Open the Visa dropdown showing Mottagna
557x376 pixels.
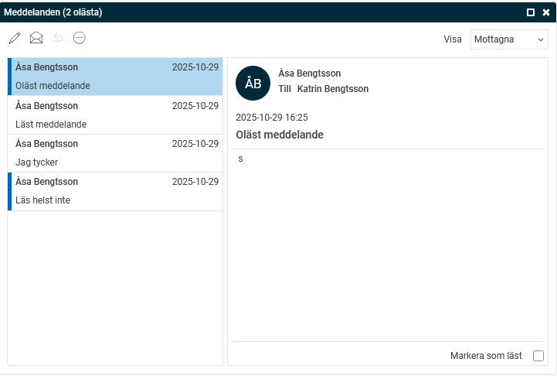(x=509, y=39)
